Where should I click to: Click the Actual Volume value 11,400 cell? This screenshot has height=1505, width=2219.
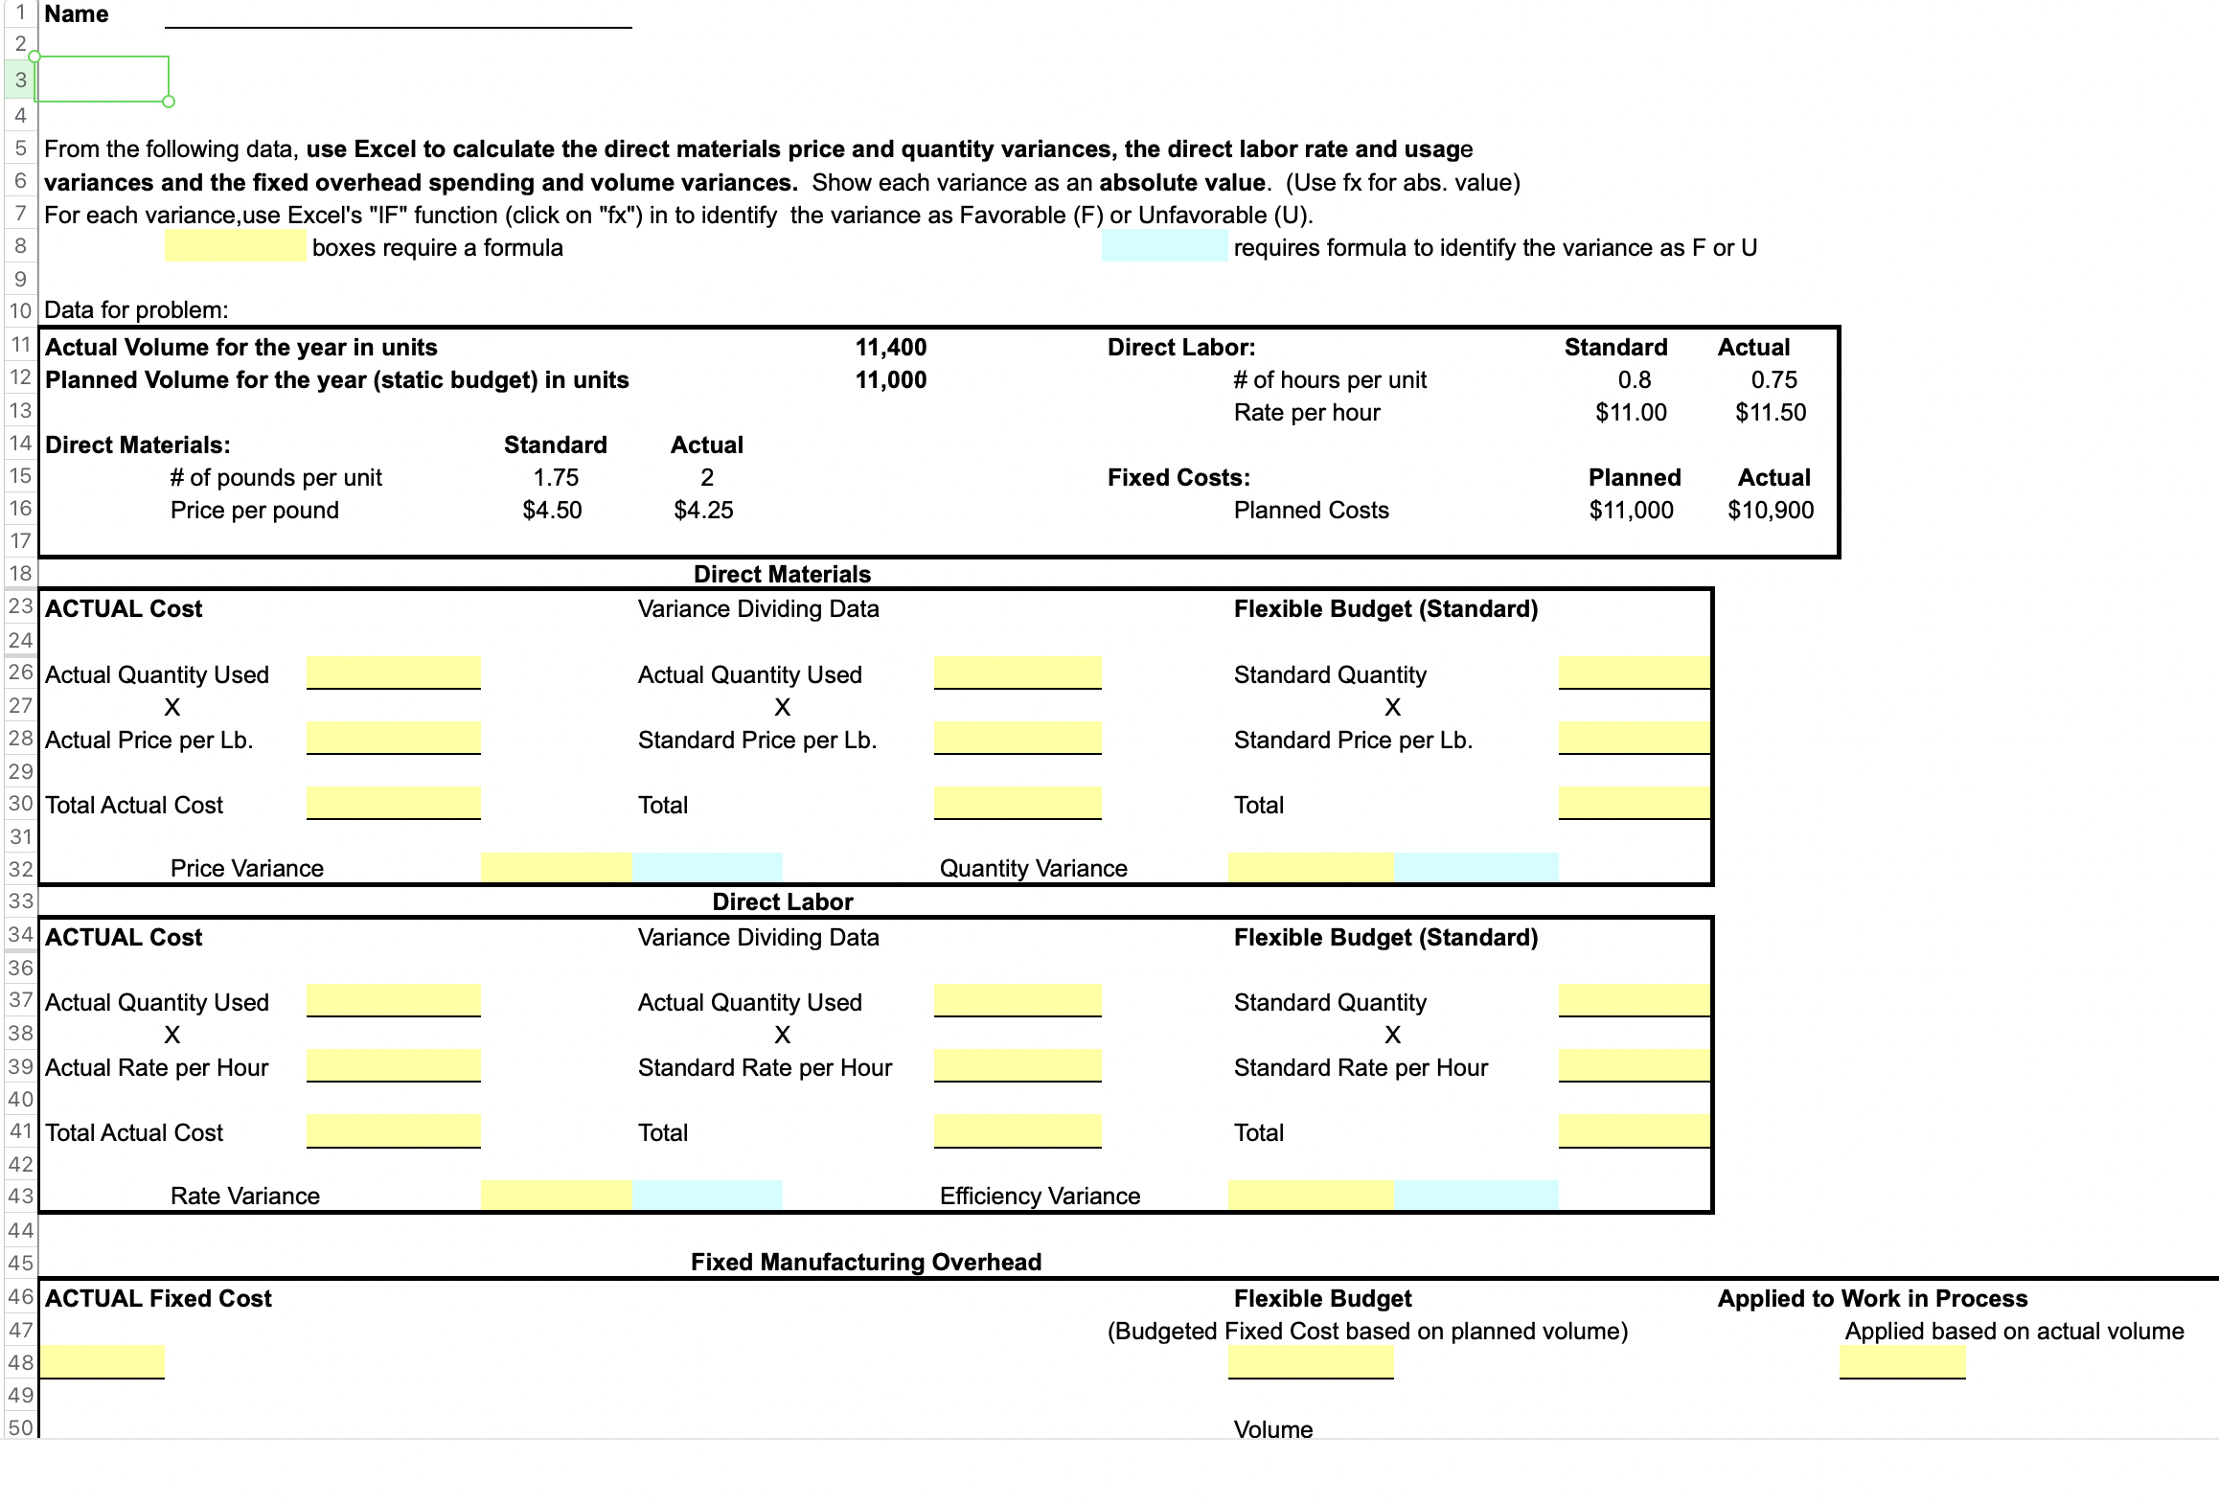point(890,347)
